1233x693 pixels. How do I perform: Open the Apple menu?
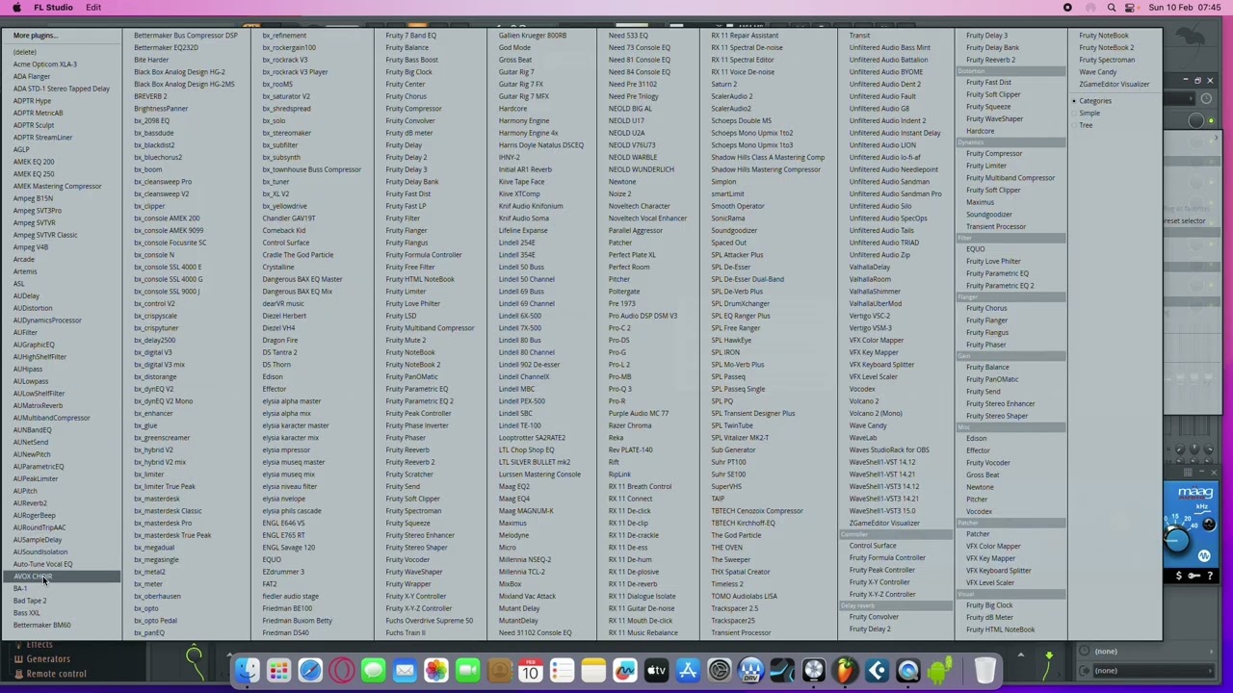pos(16,8)
